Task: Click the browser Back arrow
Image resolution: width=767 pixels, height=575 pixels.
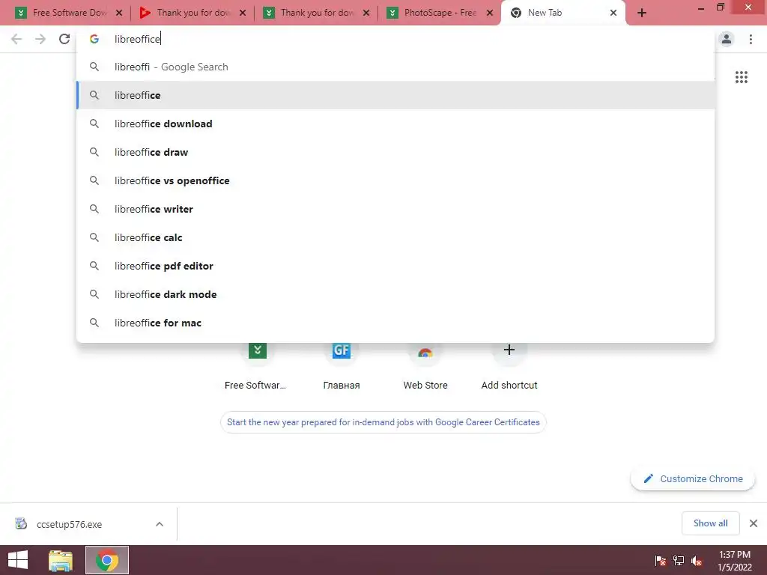Action: [16, 39]
